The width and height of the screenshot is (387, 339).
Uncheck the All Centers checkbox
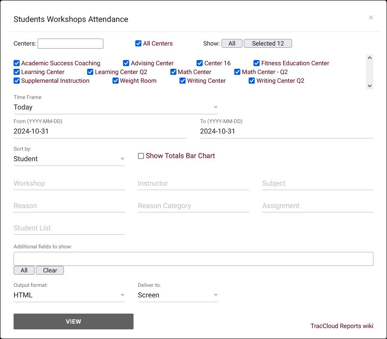tap(138, 43)
